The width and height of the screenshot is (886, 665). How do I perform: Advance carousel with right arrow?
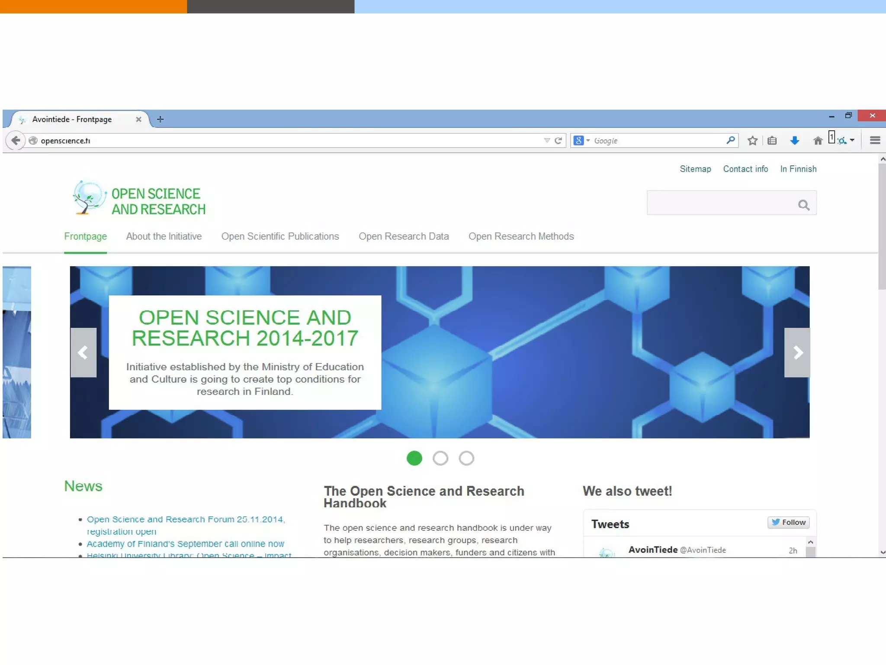click(797, 352)
